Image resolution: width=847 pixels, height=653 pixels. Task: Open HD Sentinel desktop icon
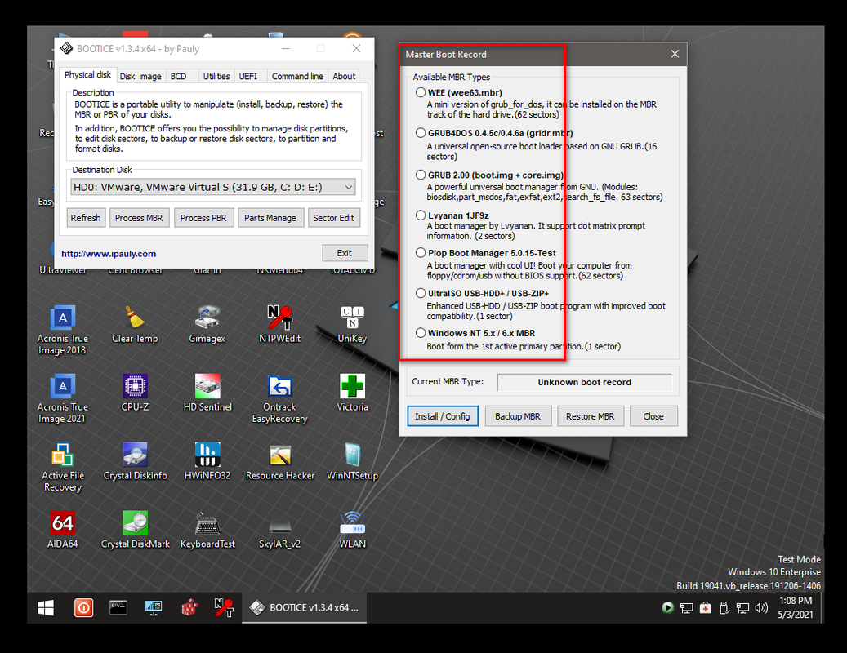207,393
